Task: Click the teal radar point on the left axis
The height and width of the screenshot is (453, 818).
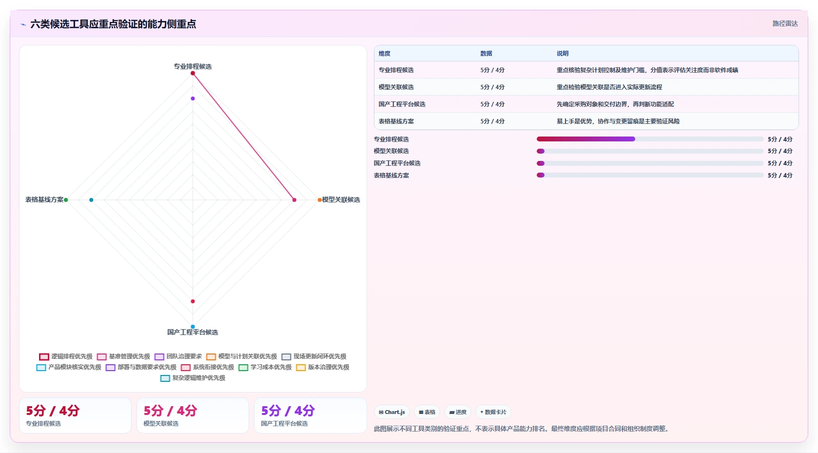Action: tap(91, 200)
